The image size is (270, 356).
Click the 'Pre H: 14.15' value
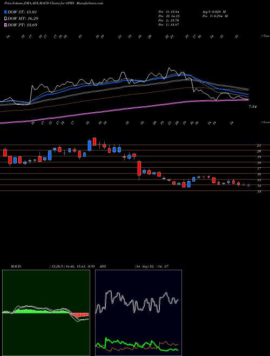tap(169, 16)
